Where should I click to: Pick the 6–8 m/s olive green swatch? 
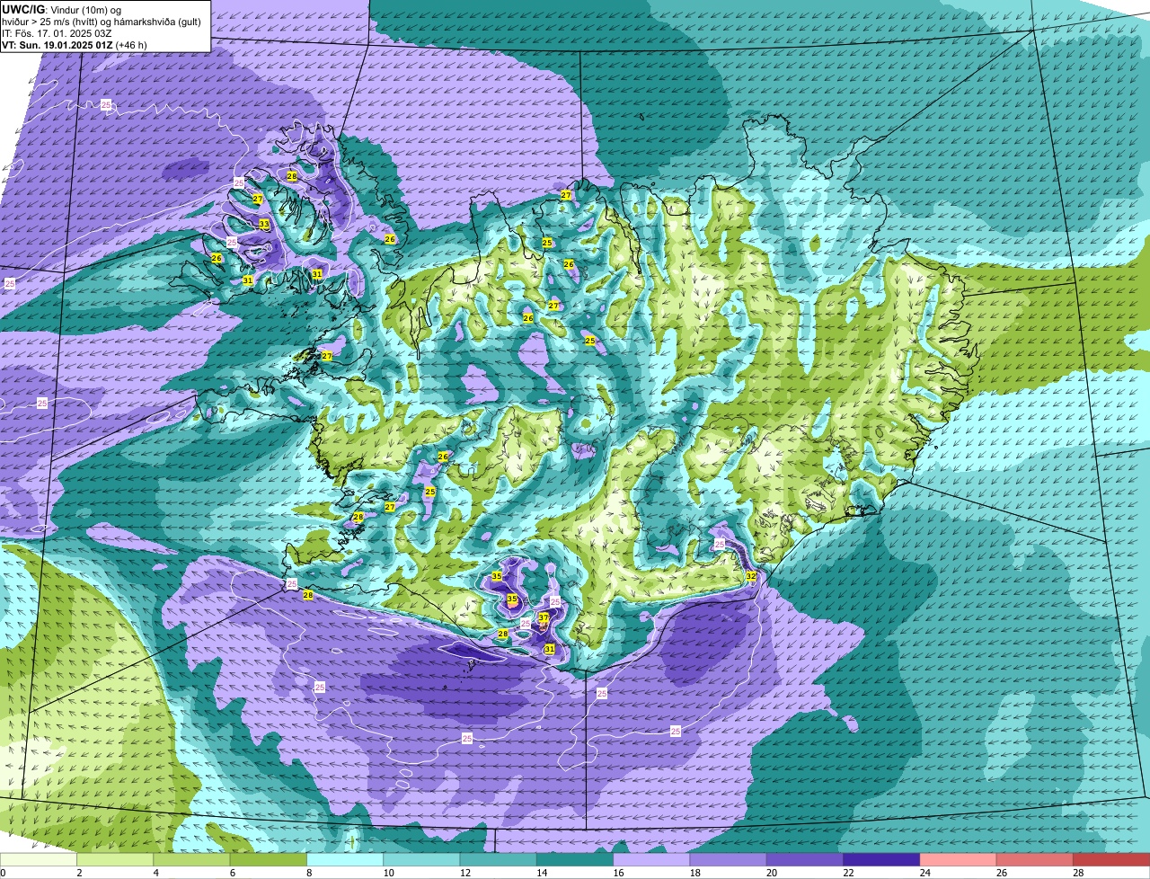tap(269, 859)
